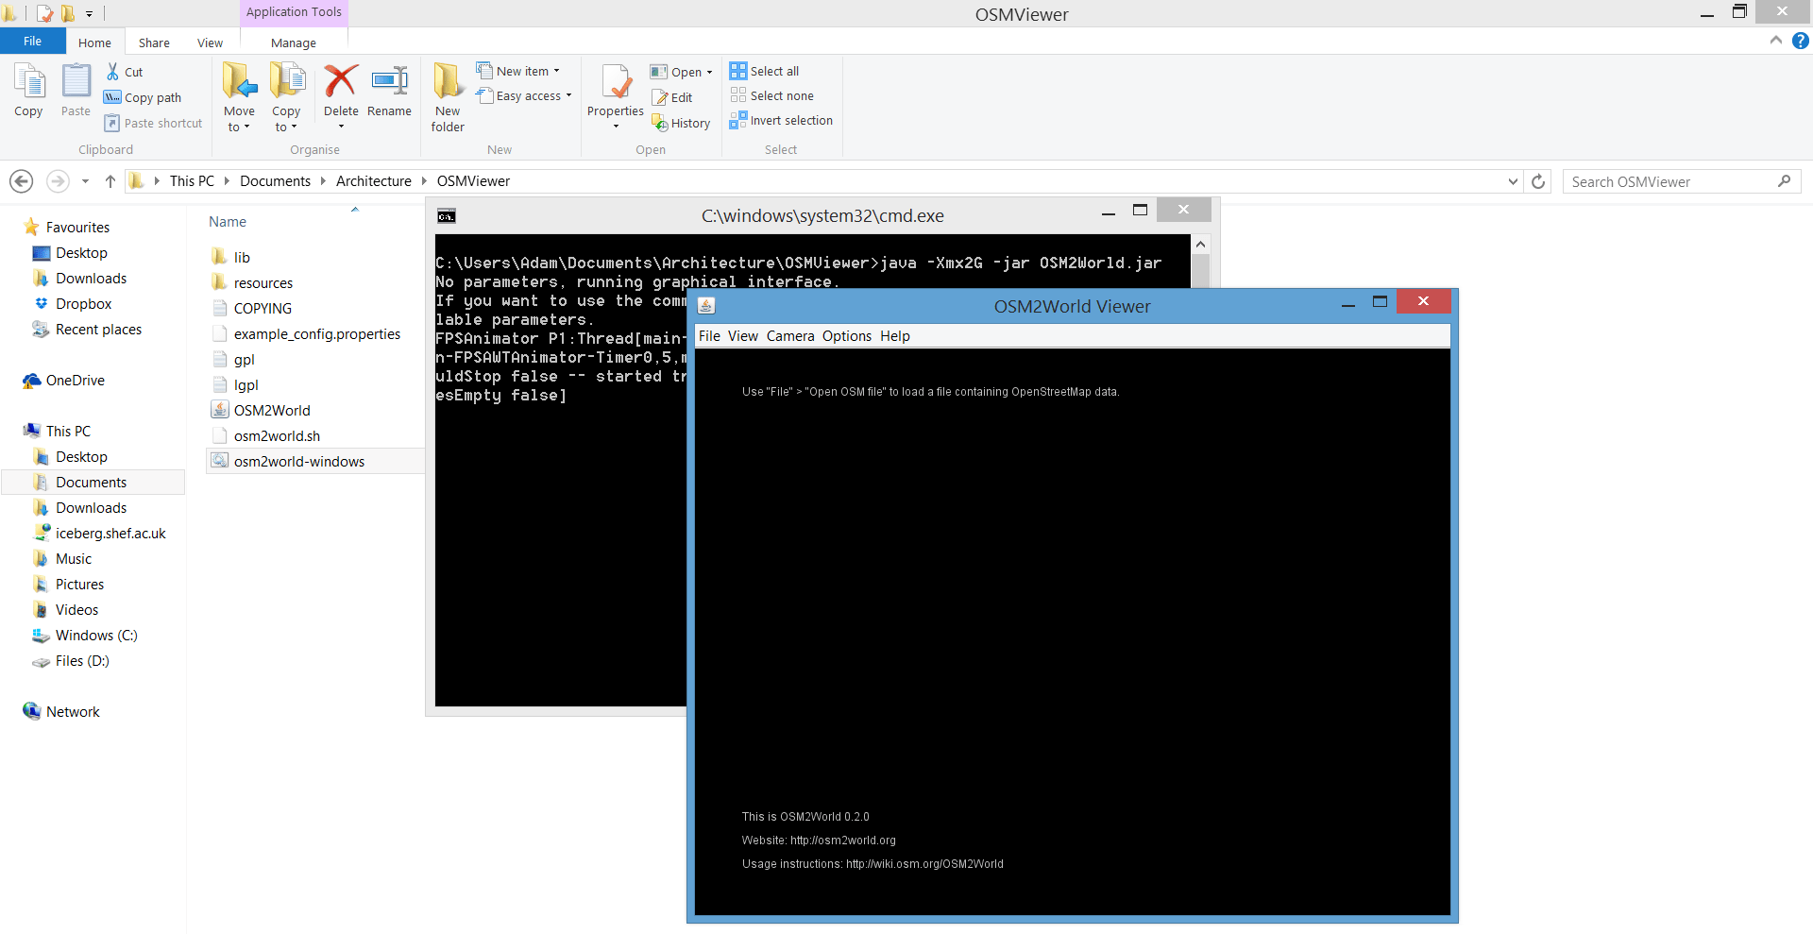Viewport: 1813px width, 934px height.
Task: Open file History from ribbon
Action: [681, 123]
